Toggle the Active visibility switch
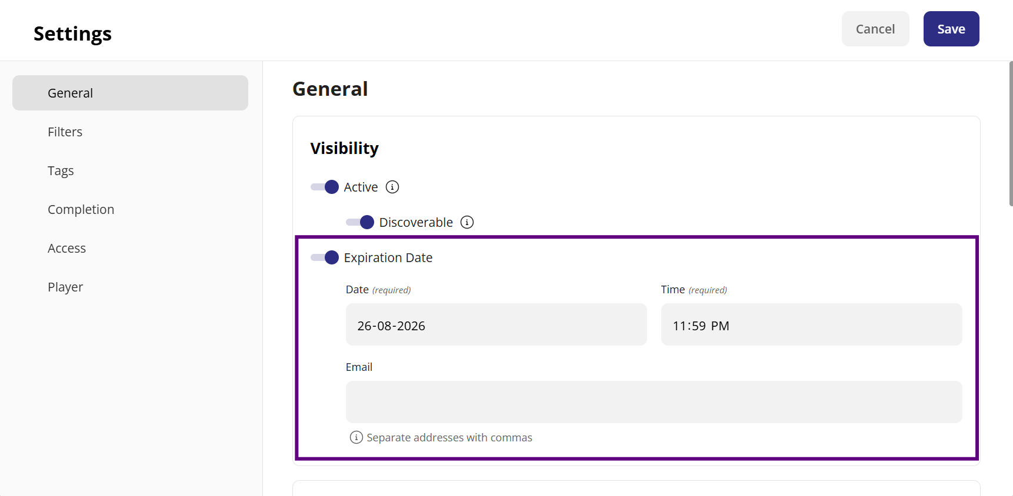The height and width of the screenshot is (496, 1013). click(325, 187)
